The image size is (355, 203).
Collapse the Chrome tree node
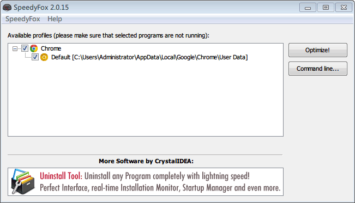(15, 48)
